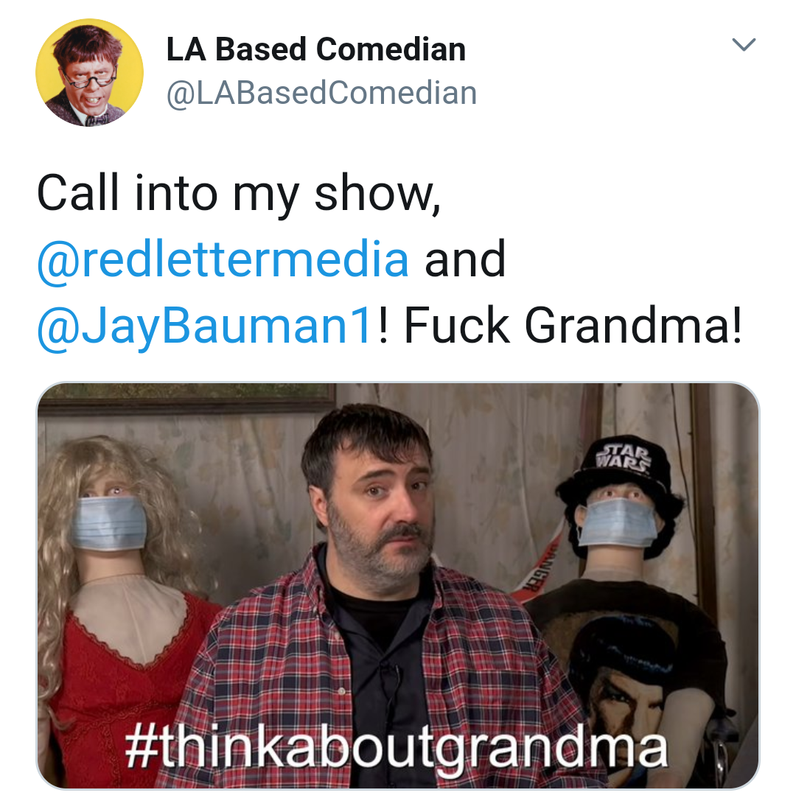Click the #thinkaboutgrandma caption on the image
This screenshot has height=801, width=796.
(397, 746)
